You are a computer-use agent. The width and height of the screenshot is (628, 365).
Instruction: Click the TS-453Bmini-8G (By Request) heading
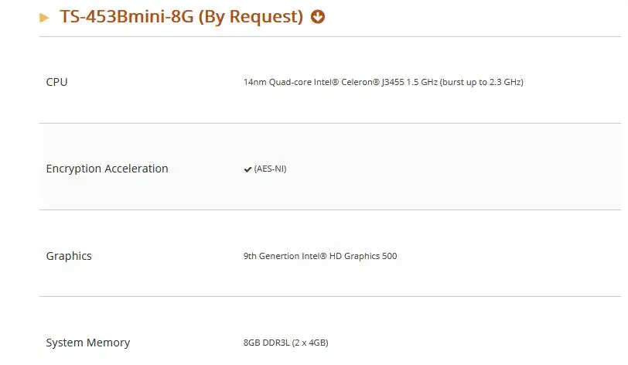[x=182, y=17]
